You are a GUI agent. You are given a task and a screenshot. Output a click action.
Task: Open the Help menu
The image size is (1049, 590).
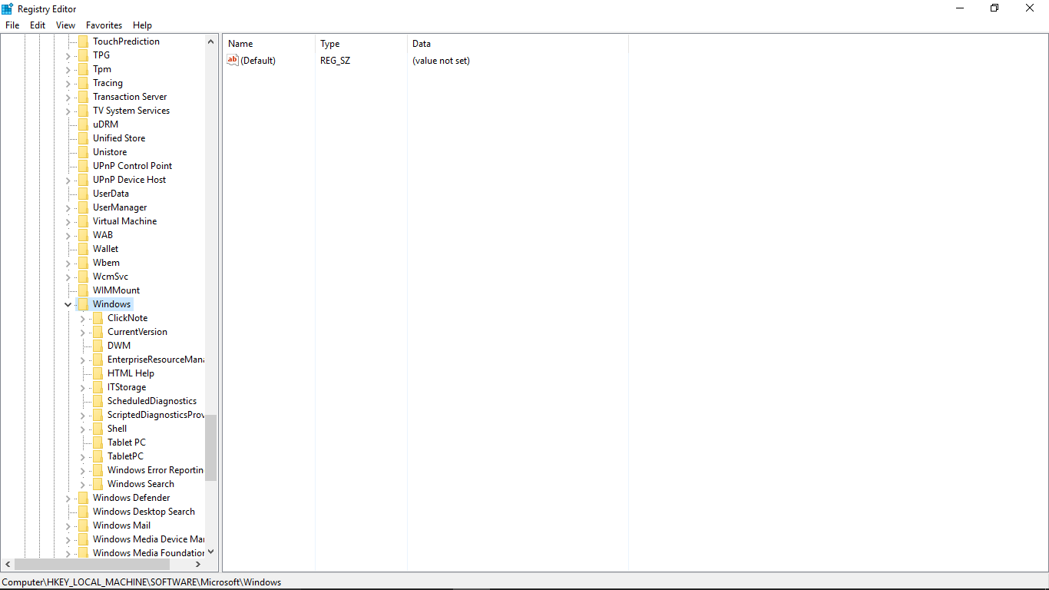point(142,25)
